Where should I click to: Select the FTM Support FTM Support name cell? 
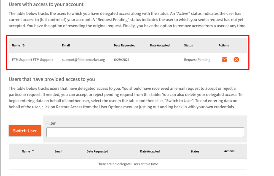pyautogui.click(x=32, y=60)
